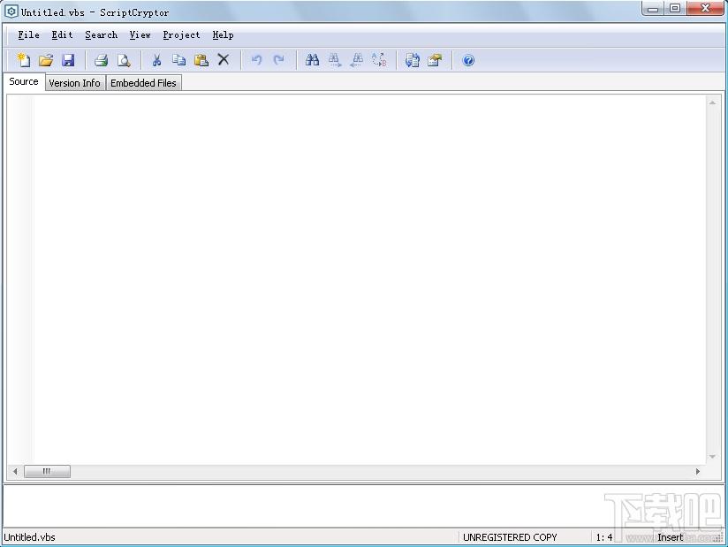The height and width of the screenshot is (547, 728).
Task: Click the Paste clipboard icon
Action: pos(201,60)
